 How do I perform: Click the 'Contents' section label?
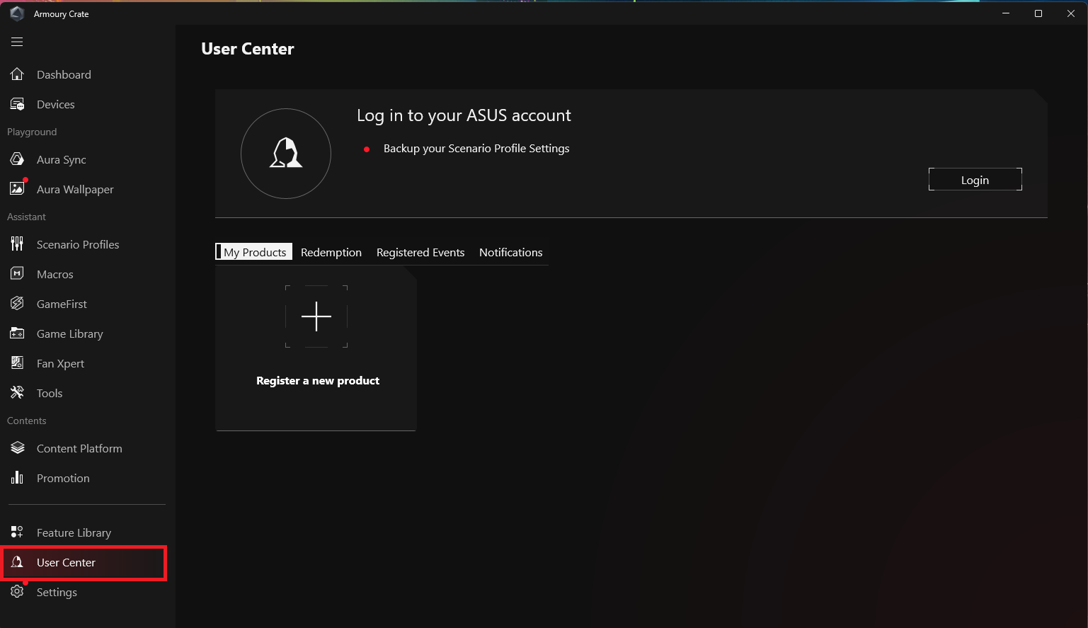pos(27,421)
